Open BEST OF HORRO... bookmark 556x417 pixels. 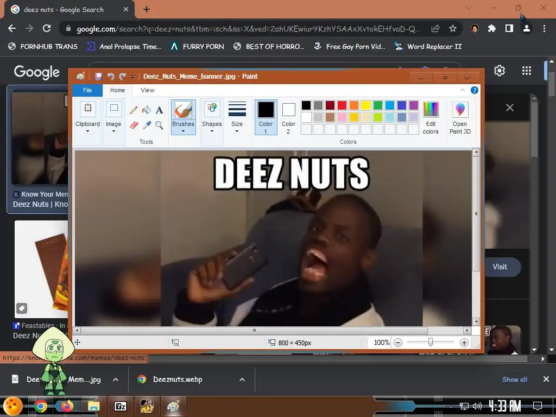click(269, 47)
